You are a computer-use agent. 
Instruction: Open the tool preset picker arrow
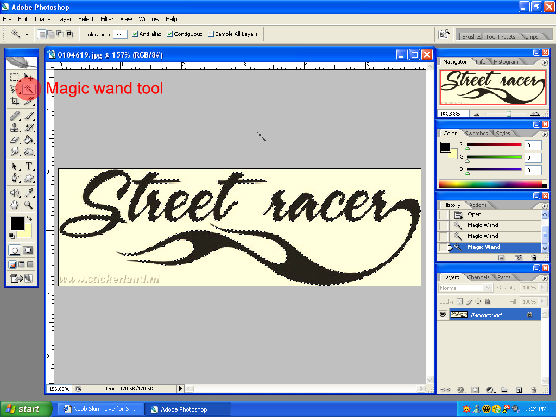click(x=27, y=34)
